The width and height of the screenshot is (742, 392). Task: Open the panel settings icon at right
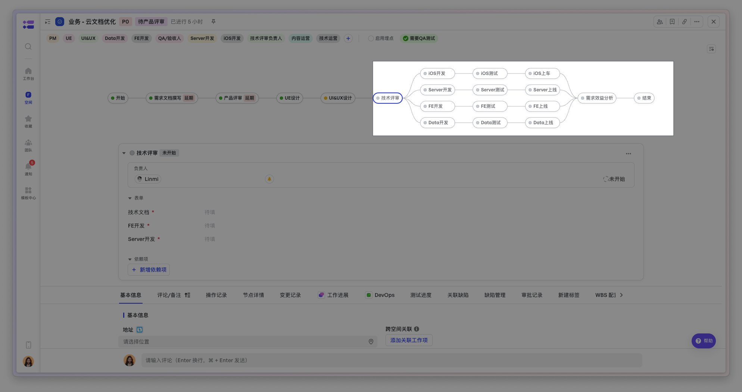point(711,49)
